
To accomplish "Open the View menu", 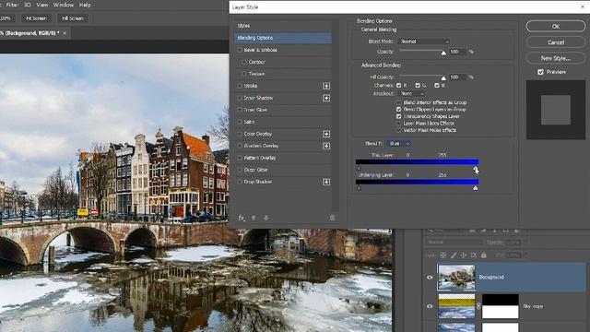I will [42, 5].
